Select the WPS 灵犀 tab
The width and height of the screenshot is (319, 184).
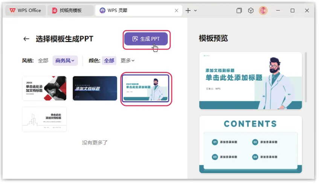click(x=139, y=11)
